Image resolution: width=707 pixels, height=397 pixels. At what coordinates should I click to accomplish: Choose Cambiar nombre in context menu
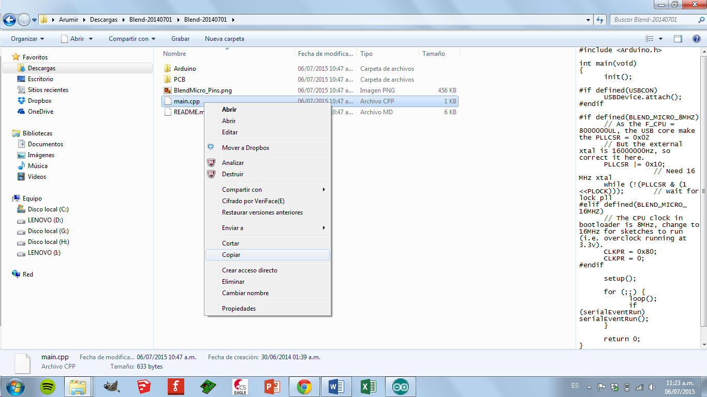coord(268,293)
